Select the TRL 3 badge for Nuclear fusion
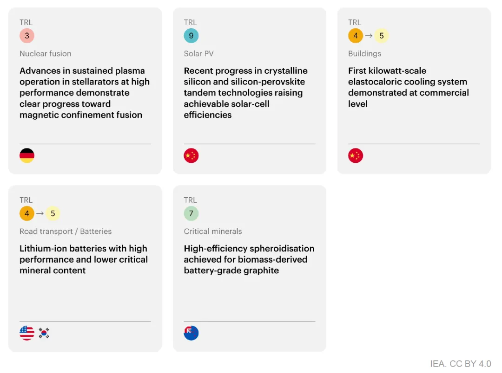Image resolution: width=502 pixels, height=373 pixels. [27, 36]
